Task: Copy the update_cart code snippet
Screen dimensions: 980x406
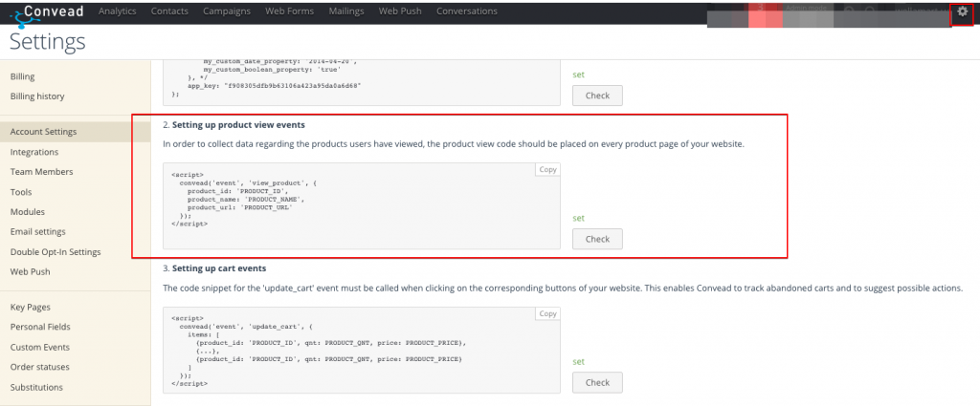Action: click(x=547, y=313)
